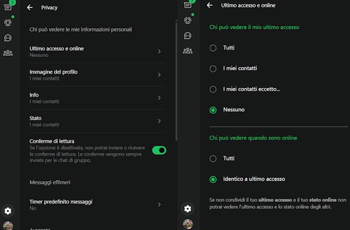Select Tutti for online status visibility
The image size is (350, 230).
pos(213,158)
